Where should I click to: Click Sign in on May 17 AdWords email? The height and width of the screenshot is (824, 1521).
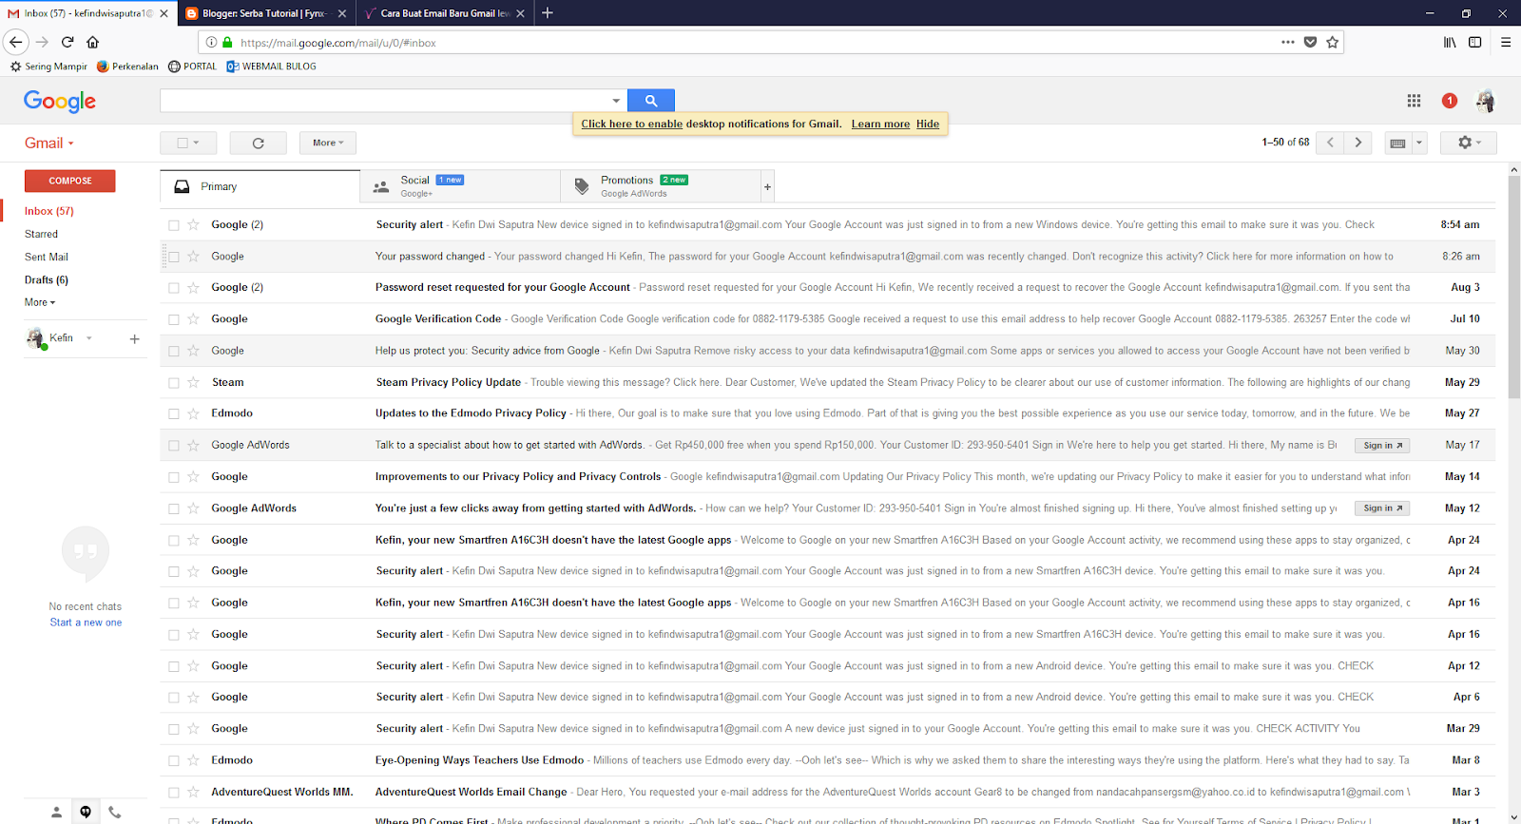click(1382, 445)
